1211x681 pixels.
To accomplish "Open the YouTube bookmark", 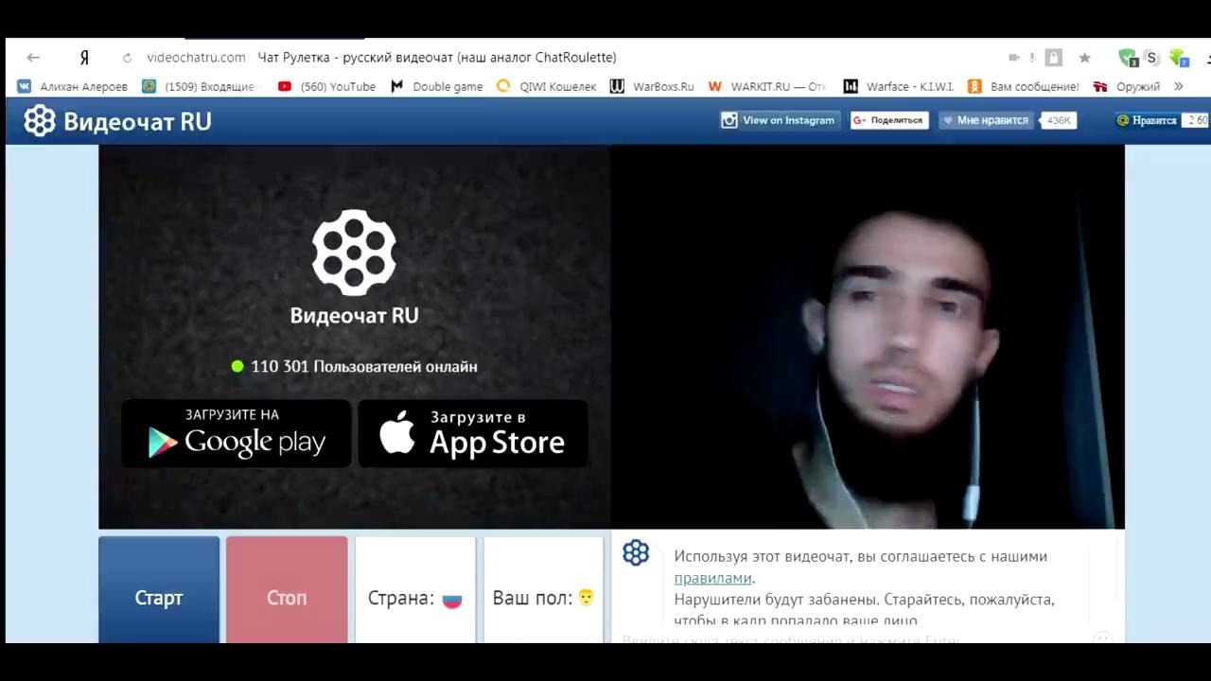I will coord(326,86).
